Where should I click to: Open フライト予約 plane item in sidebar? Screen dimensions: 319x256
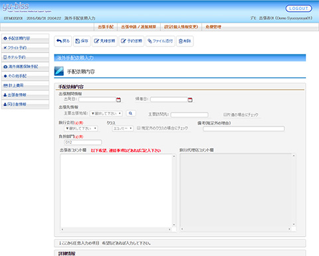pos(25,48)
